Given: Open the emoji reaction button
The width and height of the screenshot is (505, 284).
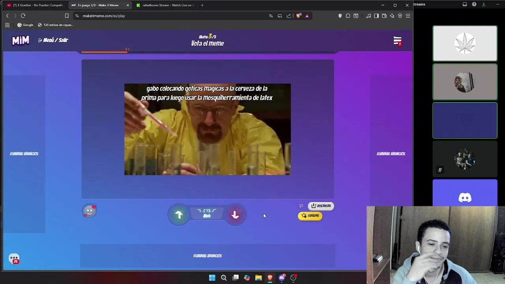Looking at the screenshot, I should tap(90, 211).
